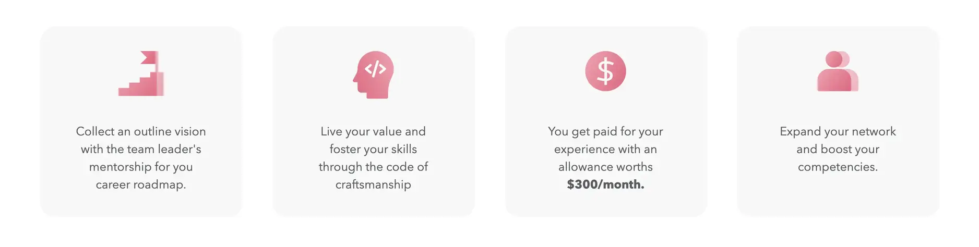Screen dimensions: 979x247
Task: Click 'Live your value and' text
Action: (373, 131)
